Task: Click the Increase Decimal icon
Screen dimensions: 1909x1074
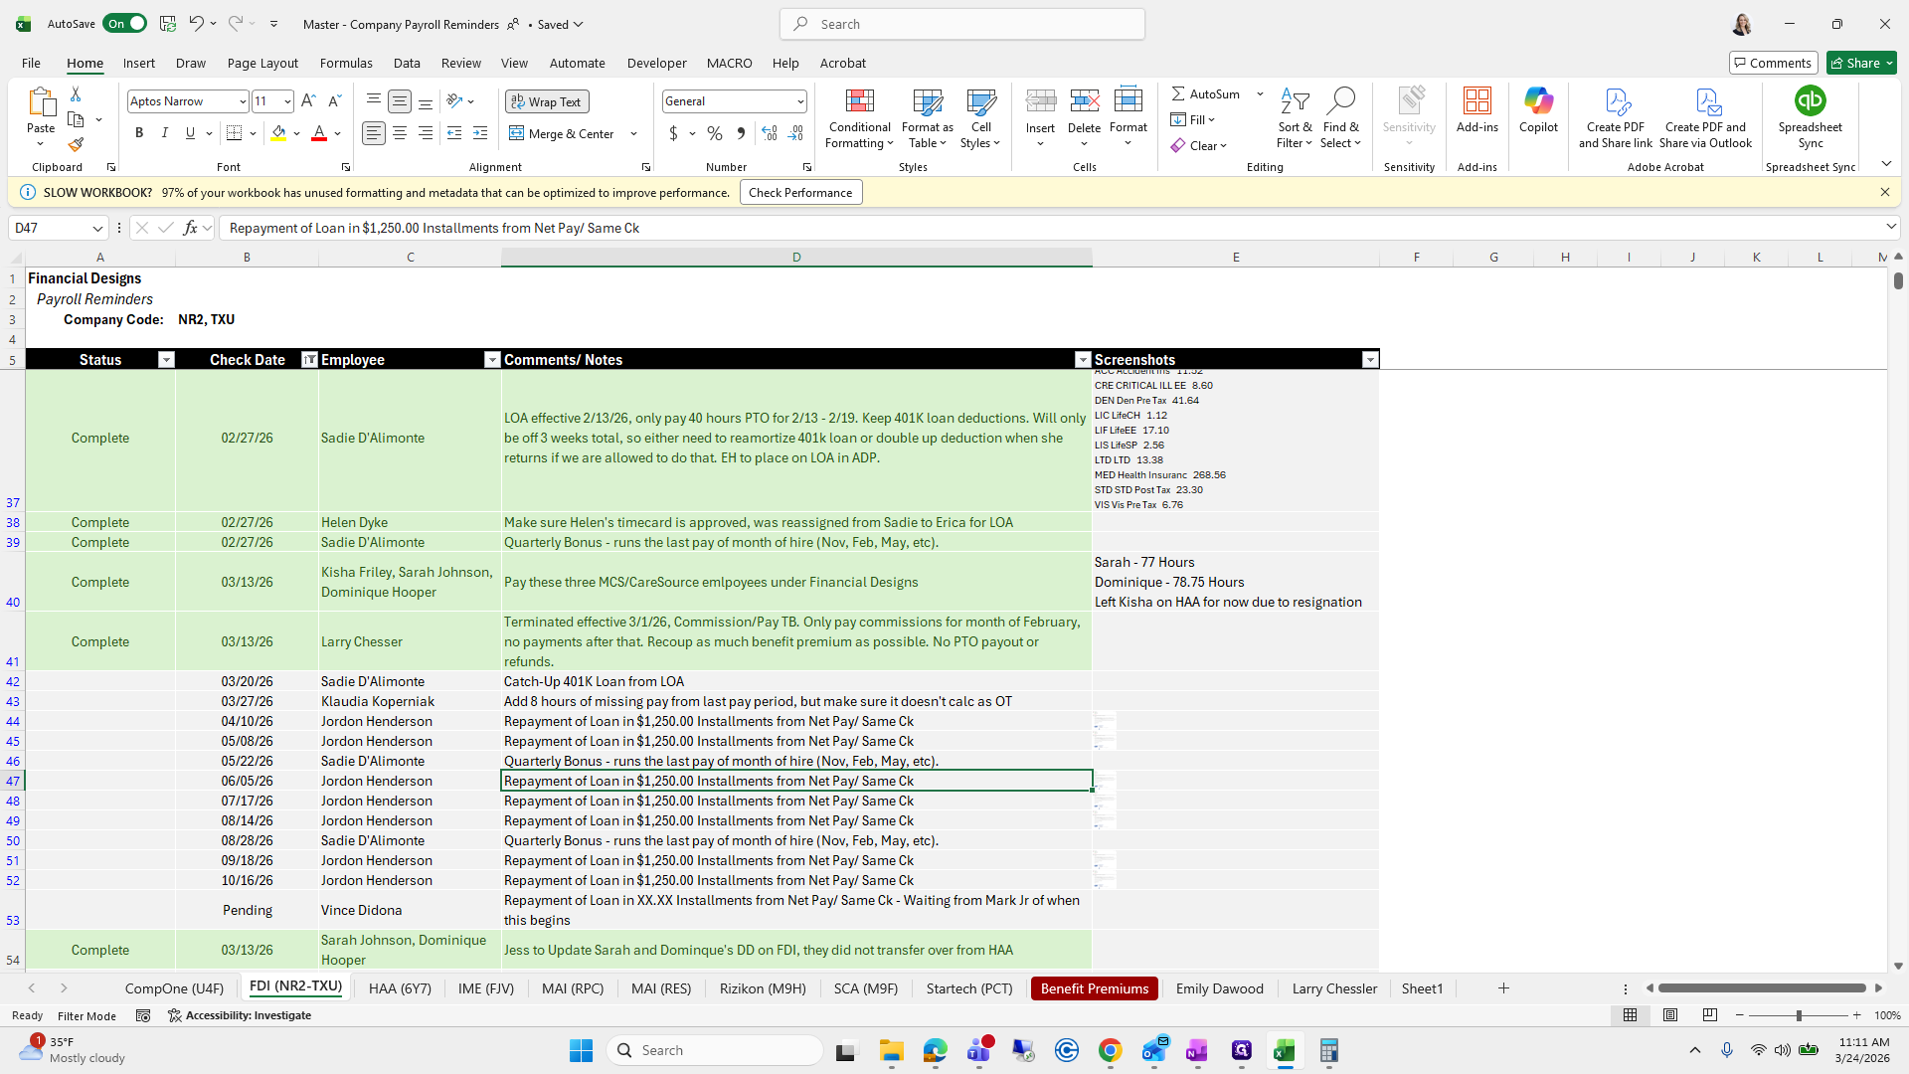Action: pos(769,133)
